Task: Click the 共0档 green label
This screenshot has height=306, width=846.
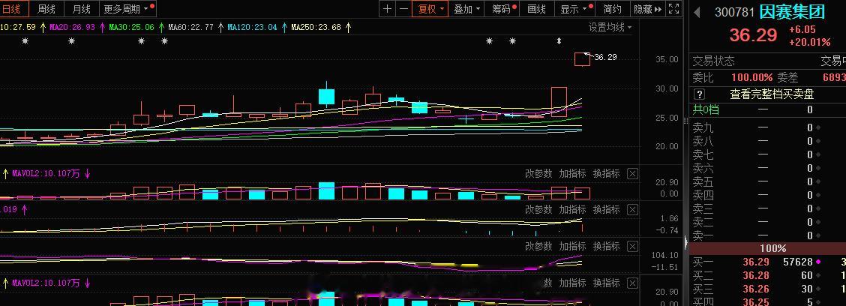Action: pyautogui.click(x=706, y=109)
